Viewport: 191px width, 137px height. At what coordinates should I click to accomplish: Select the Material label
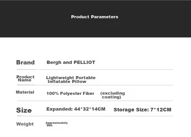coord(25,92)
